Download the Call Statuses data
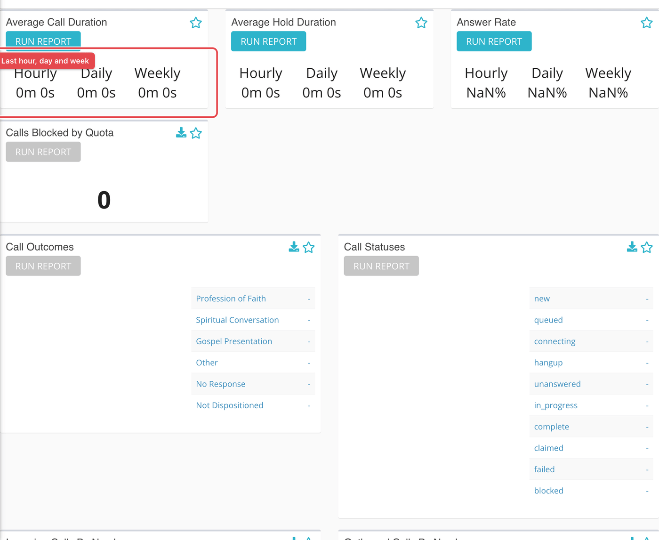The image size is (659, 540). [632, 247]
